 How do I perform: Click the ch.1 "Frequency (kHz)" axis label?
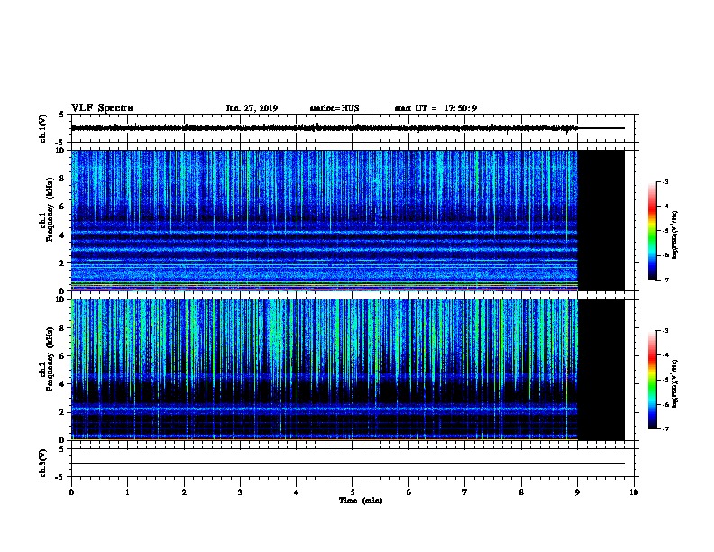(50, 210)
